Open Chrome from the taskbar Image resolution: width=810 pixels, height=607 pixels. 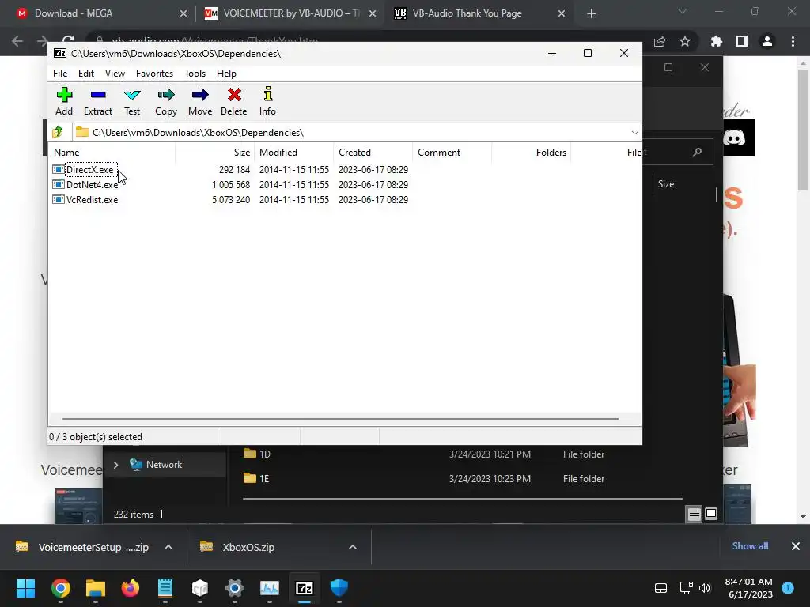(x=60, y=588)
